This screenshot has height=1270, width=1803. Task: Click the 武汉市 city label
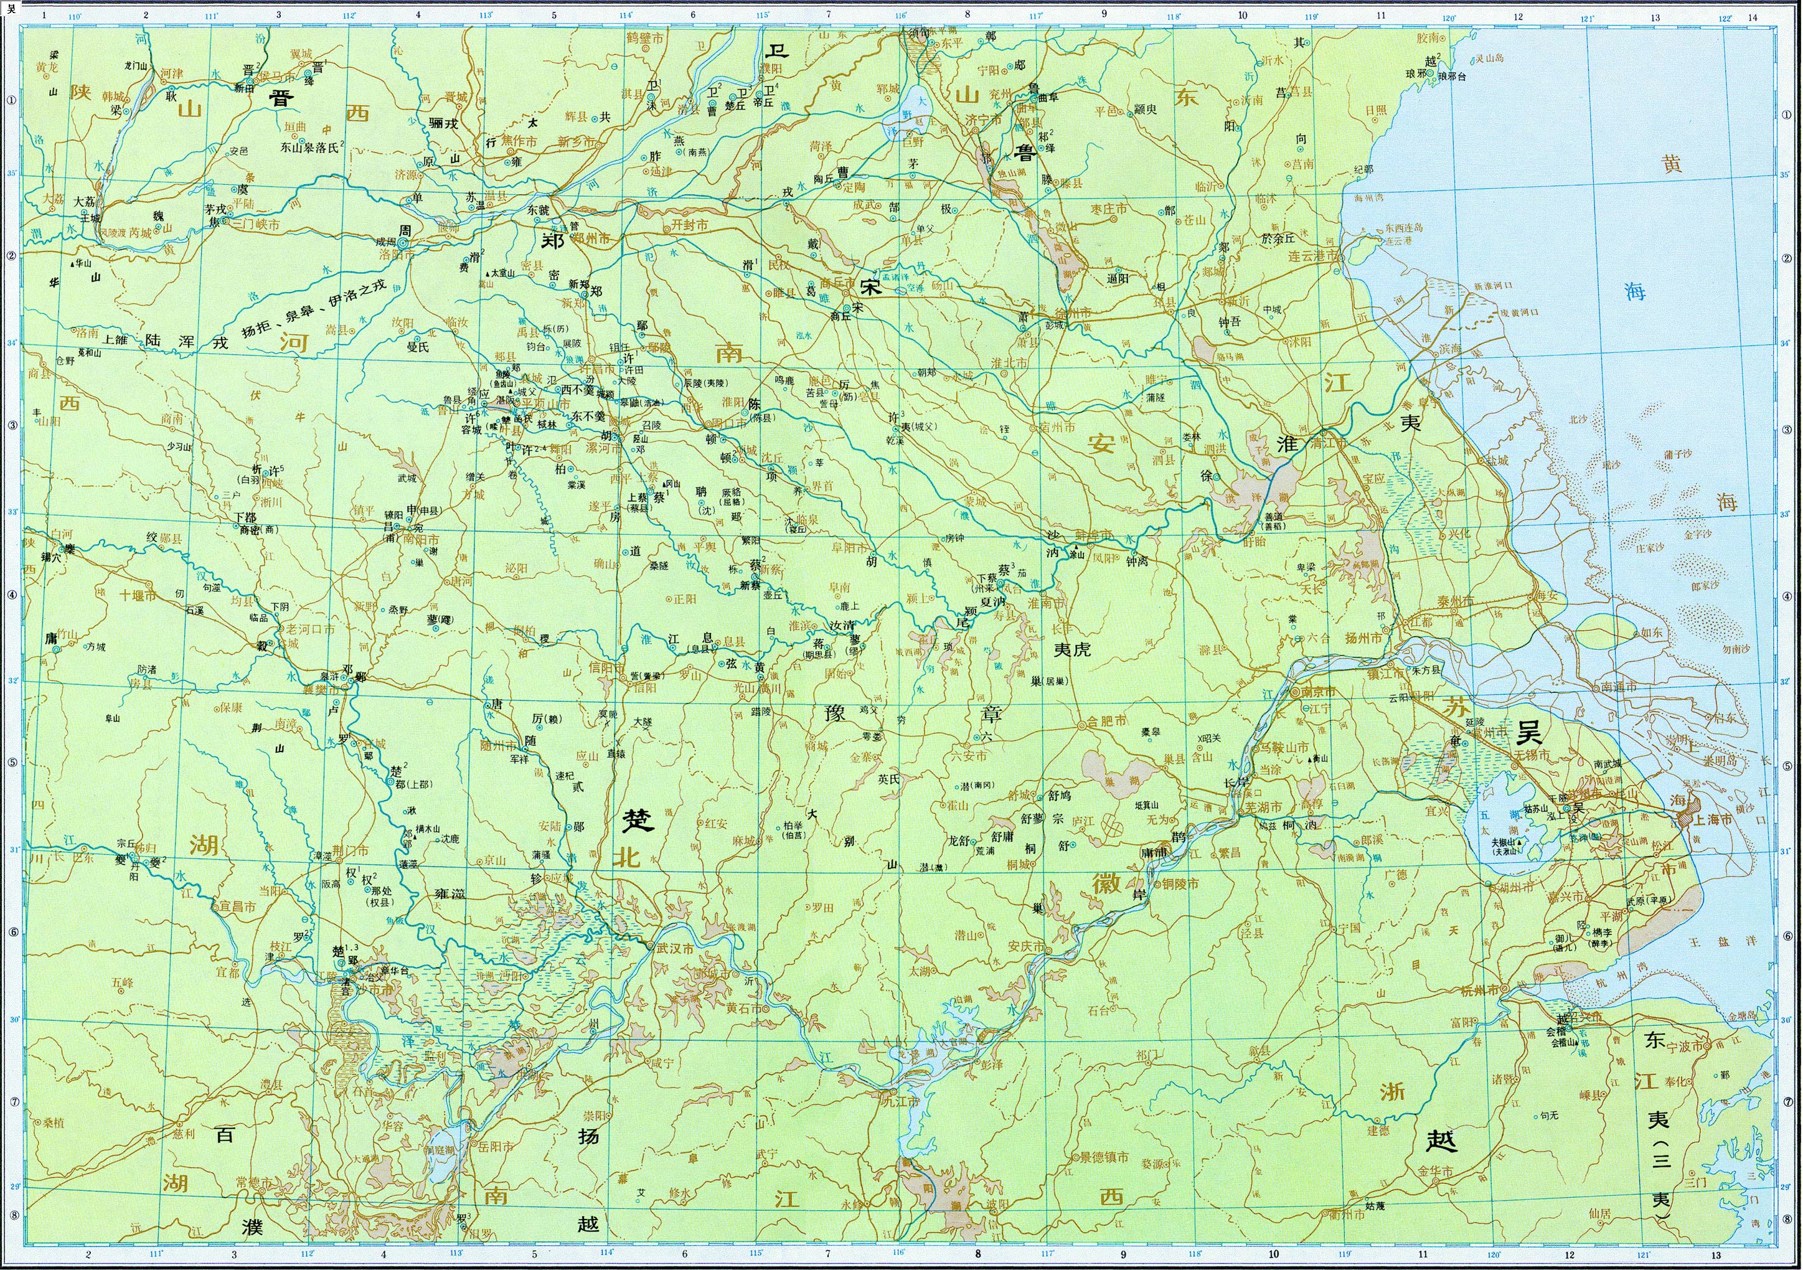(676, 948)
